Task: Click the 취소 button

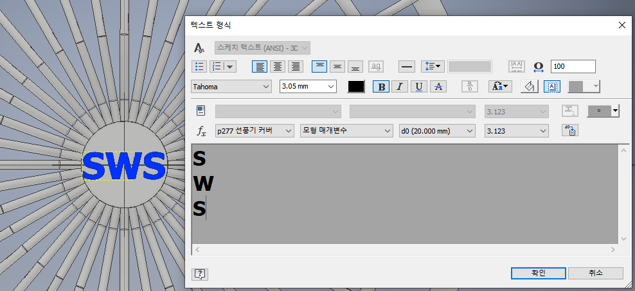Action: pyautogui.click(x=596, y=273)
